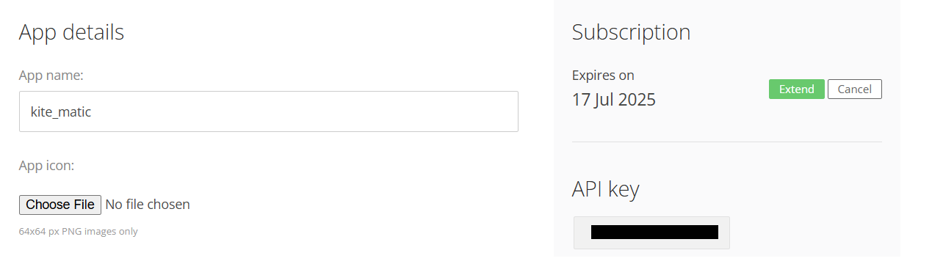The height and width of the screenshot is (264, 932).
Task: Click the black redaction bar over the key
Action: coord(654,232)
